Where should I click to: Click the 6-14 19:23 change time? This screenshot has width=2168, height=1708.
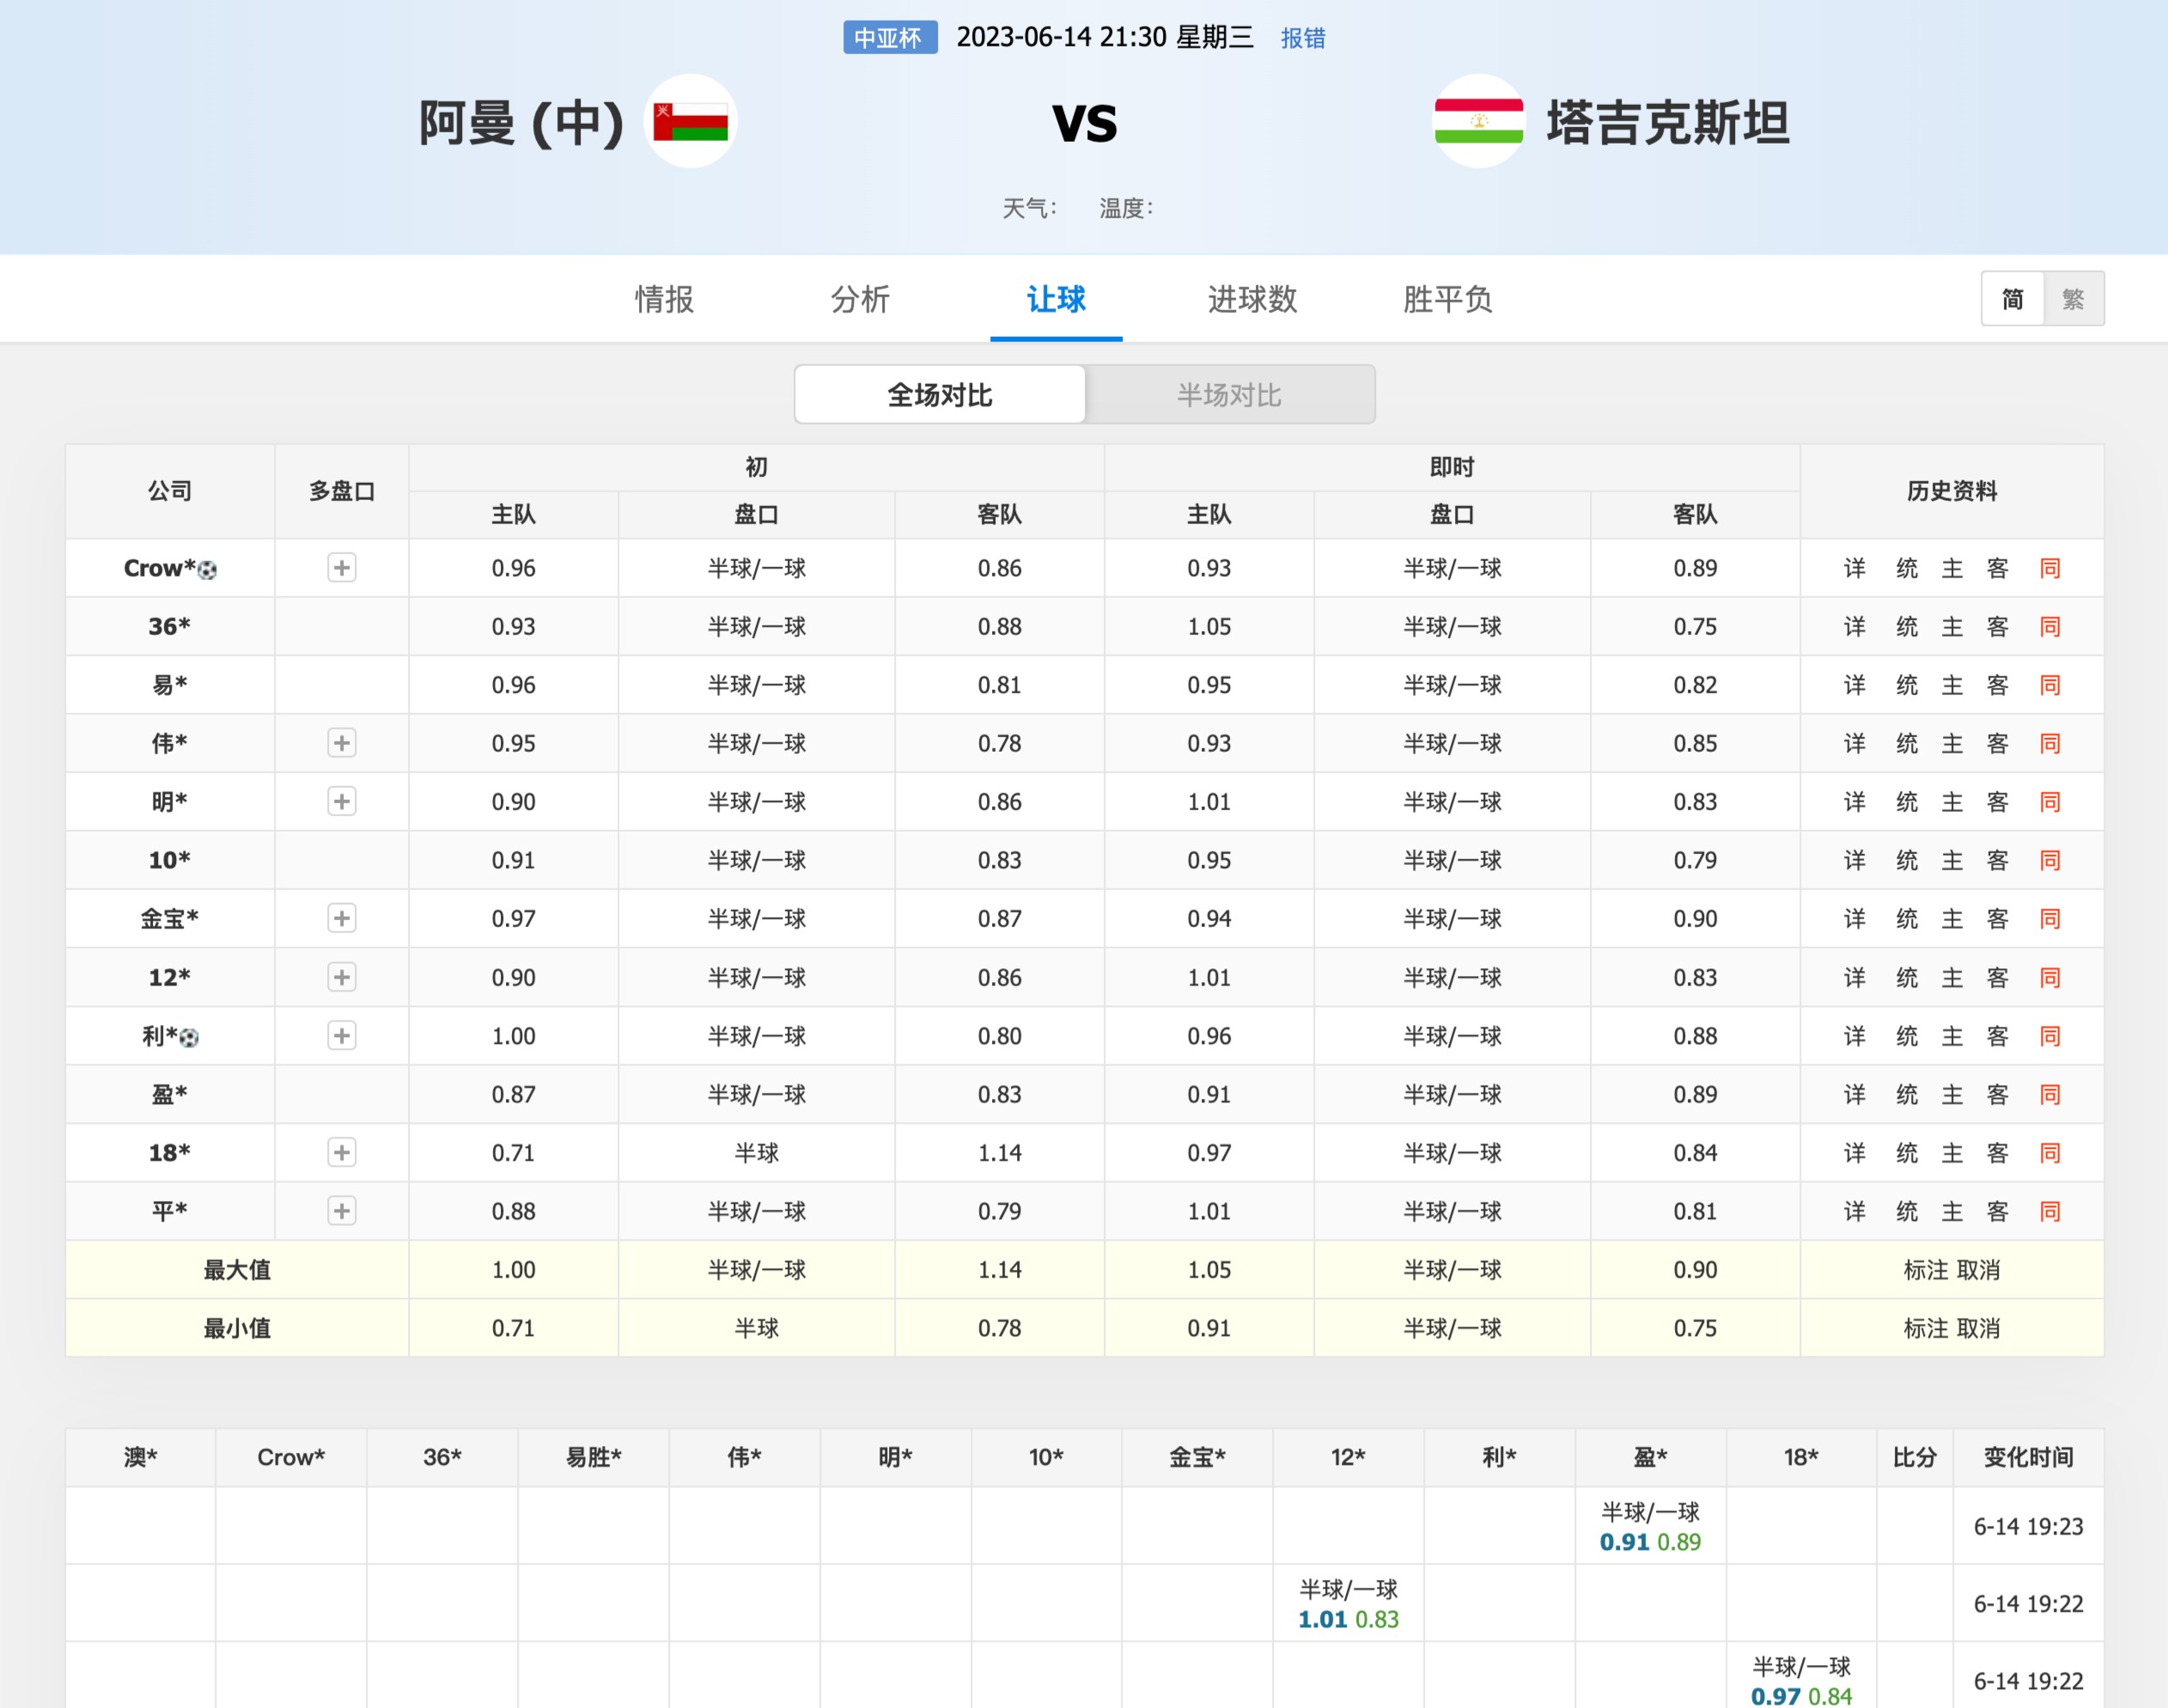(2028, 1526)
